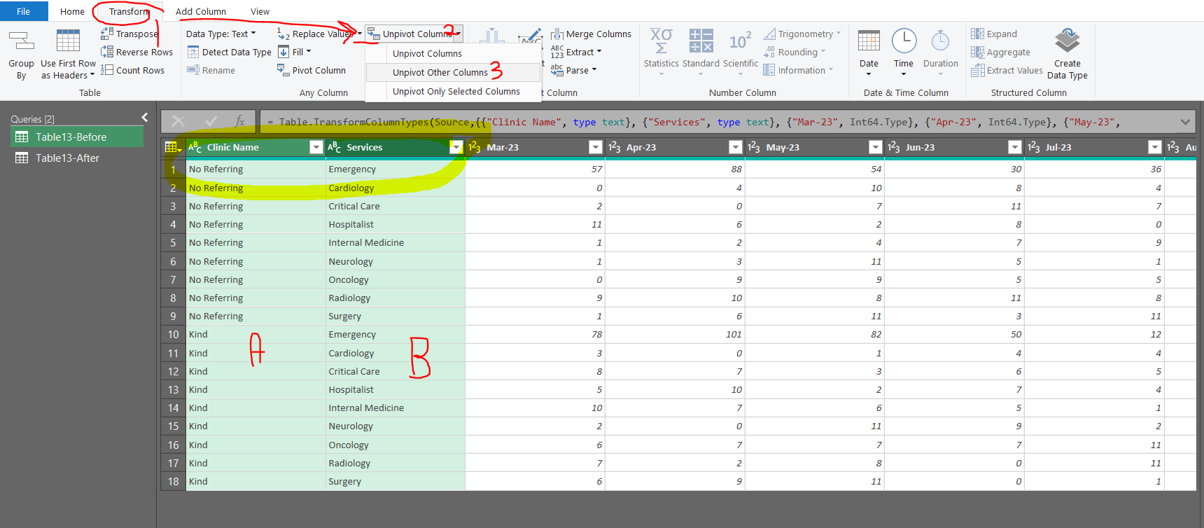Collapse the Queries pane
This screenshot has width=1204, height=528.
pyautogui.click(x=145, y=118)
